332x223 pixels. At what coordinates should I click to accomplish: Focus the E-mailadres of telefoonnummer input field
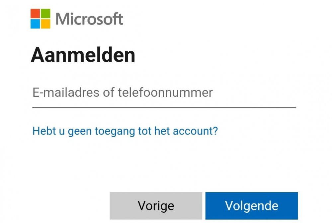tap(164, 93)
